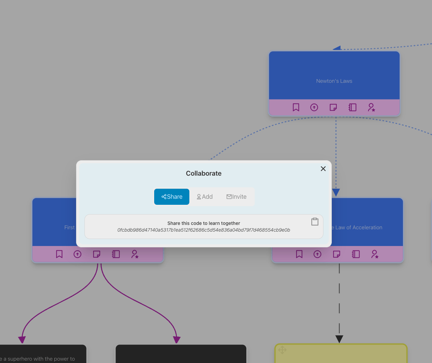Click user star icon on First law node
Image resolution: width=432 pixels, height=363 pixels.
click(x=135, y=254)
